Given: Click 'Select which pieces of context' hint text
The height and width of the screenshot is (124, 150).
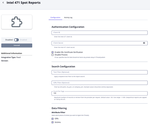Looking at the screenshot, I should 70,115.
